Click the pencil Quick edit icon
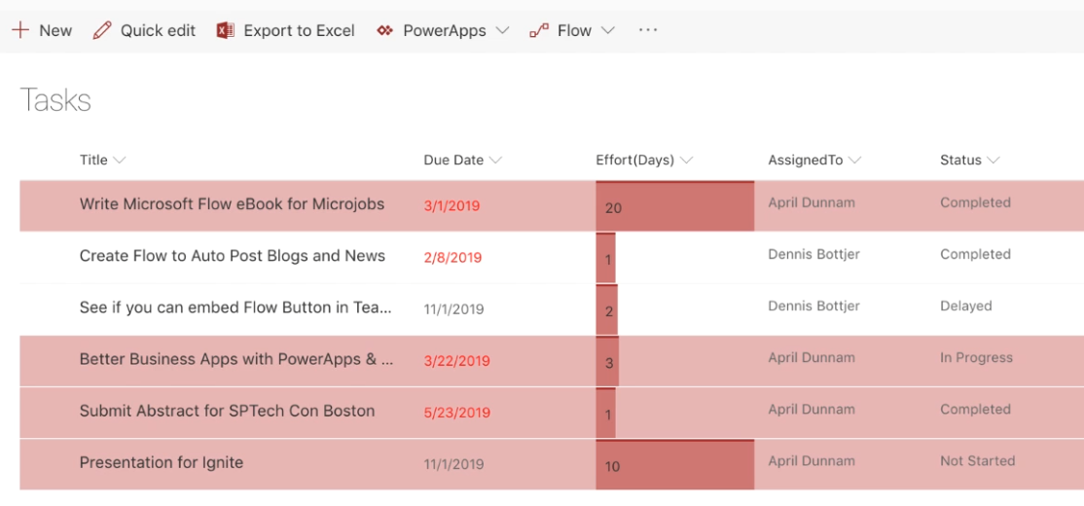 tap(102, 30)
